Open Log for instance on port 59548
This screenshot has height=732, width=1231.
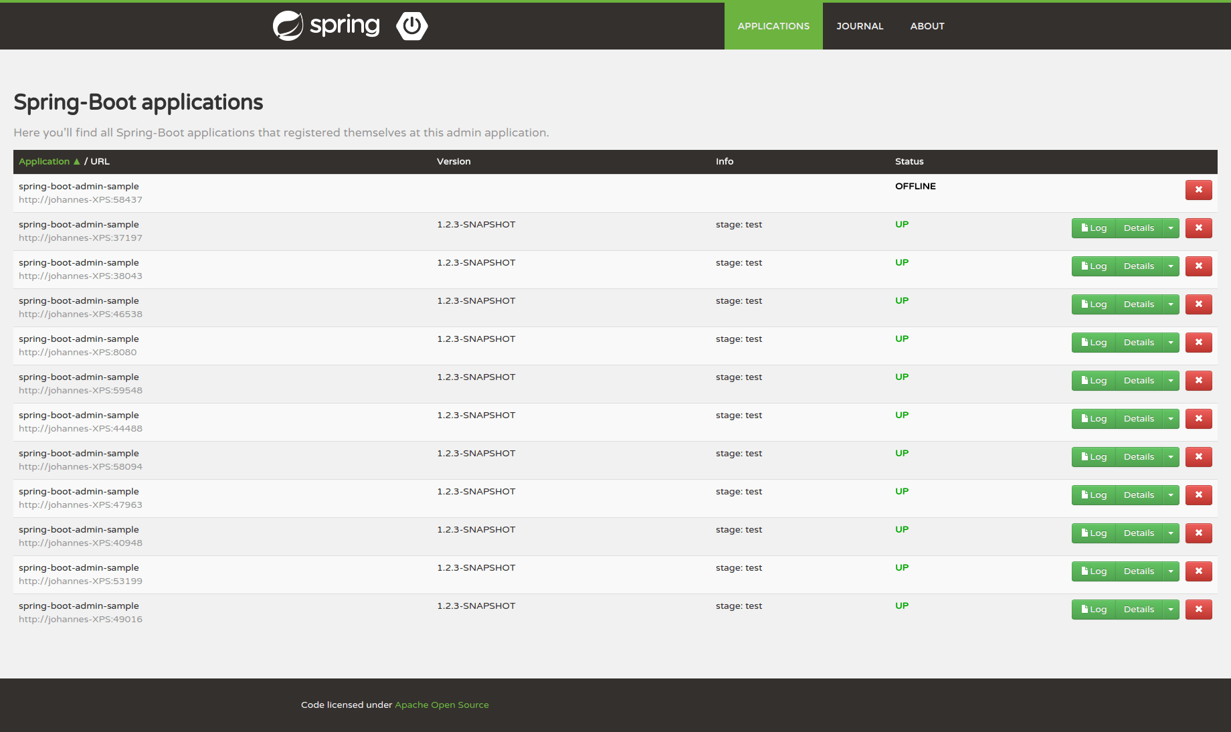[x=1093, y=380]
